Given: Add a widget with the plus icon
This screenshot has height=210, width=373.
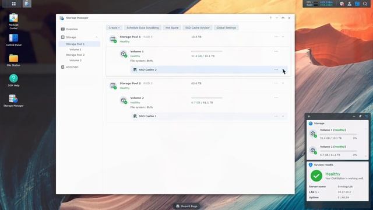Looking at the screenshot, I should click(x=309, y=116).
